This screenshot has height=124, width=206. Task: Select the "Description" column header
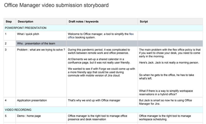coord(25,22)
